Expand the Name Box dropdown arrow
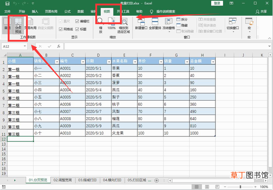Screen dimensions: 273x190 click(25, 46)
